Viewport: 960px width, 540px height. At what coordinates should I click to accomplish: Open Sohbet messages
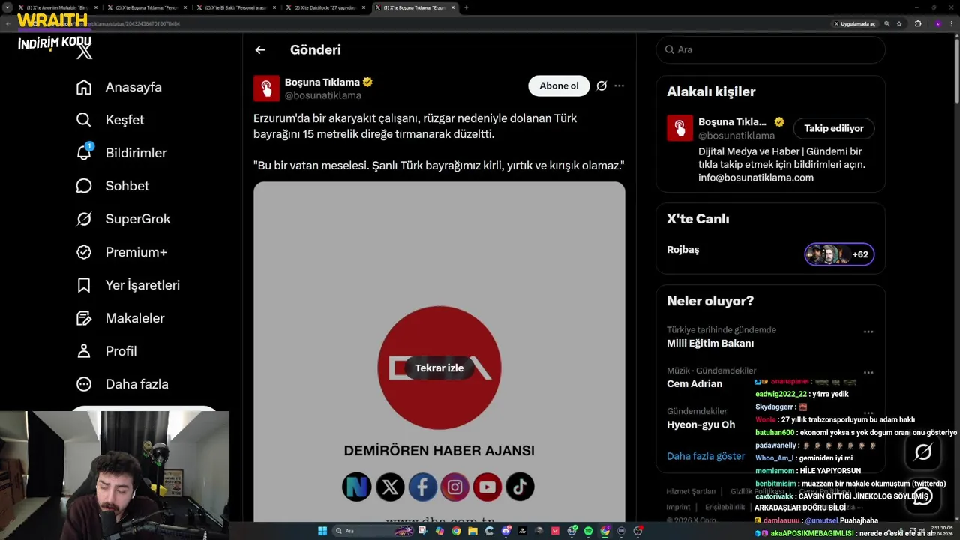pos(113,186)
